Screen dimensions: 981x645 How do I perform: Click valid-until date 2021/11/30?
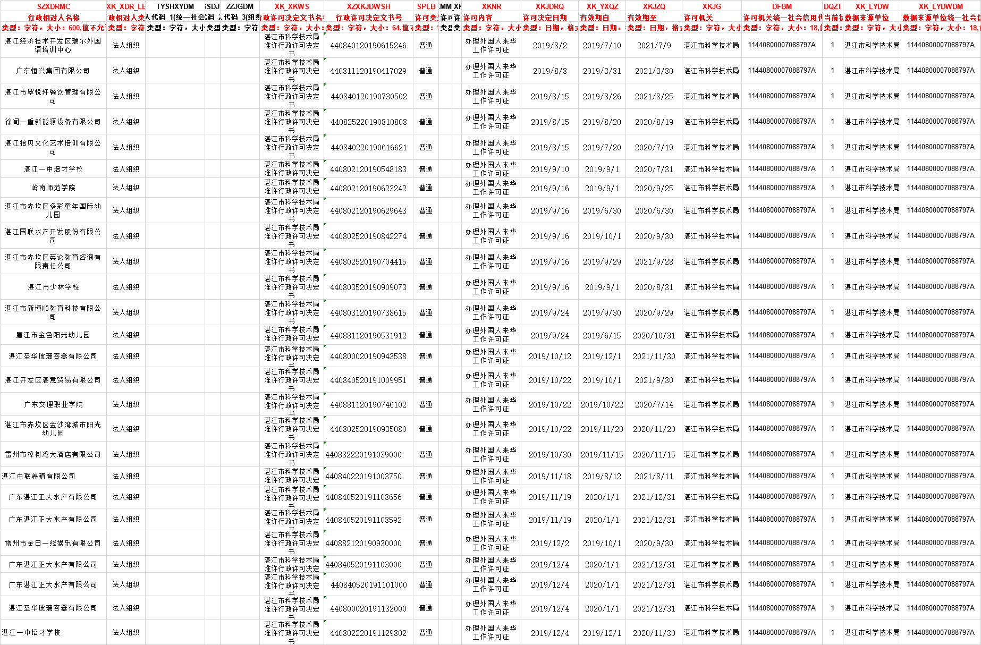(x=654, y=357)
